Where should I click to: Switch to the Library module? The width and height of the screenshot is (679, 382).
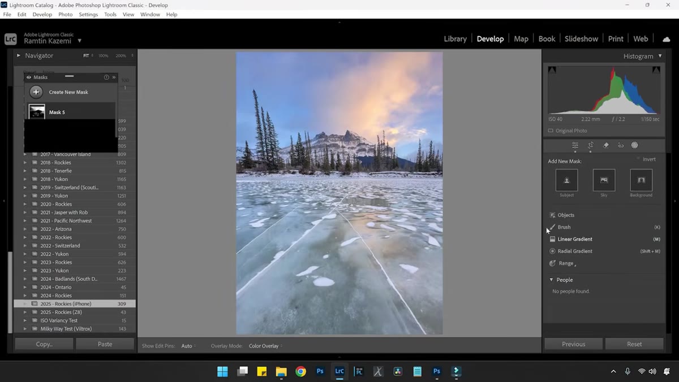click(x=455, y=39)
